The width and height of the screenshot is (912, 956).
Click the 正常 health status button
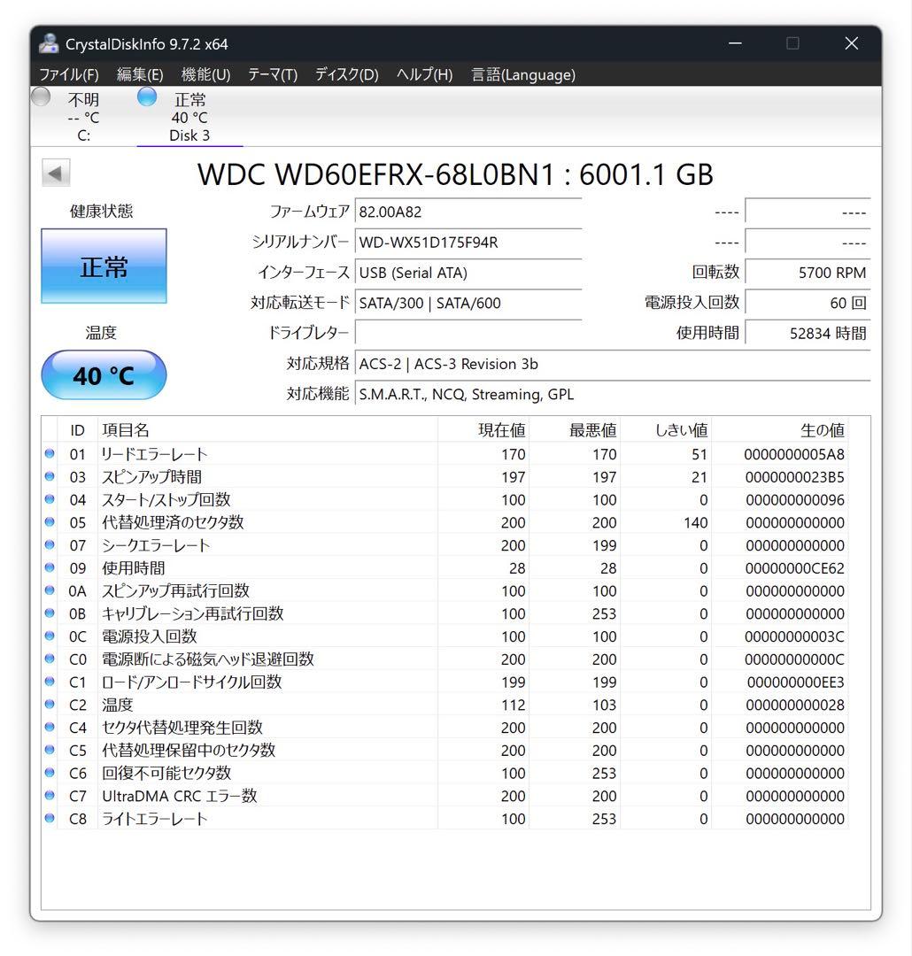(103, 266)
